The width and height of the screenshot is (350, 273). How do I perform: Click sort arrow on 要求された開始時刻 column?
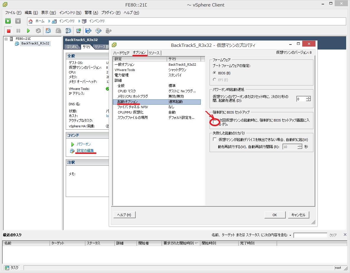coord(196,243)
